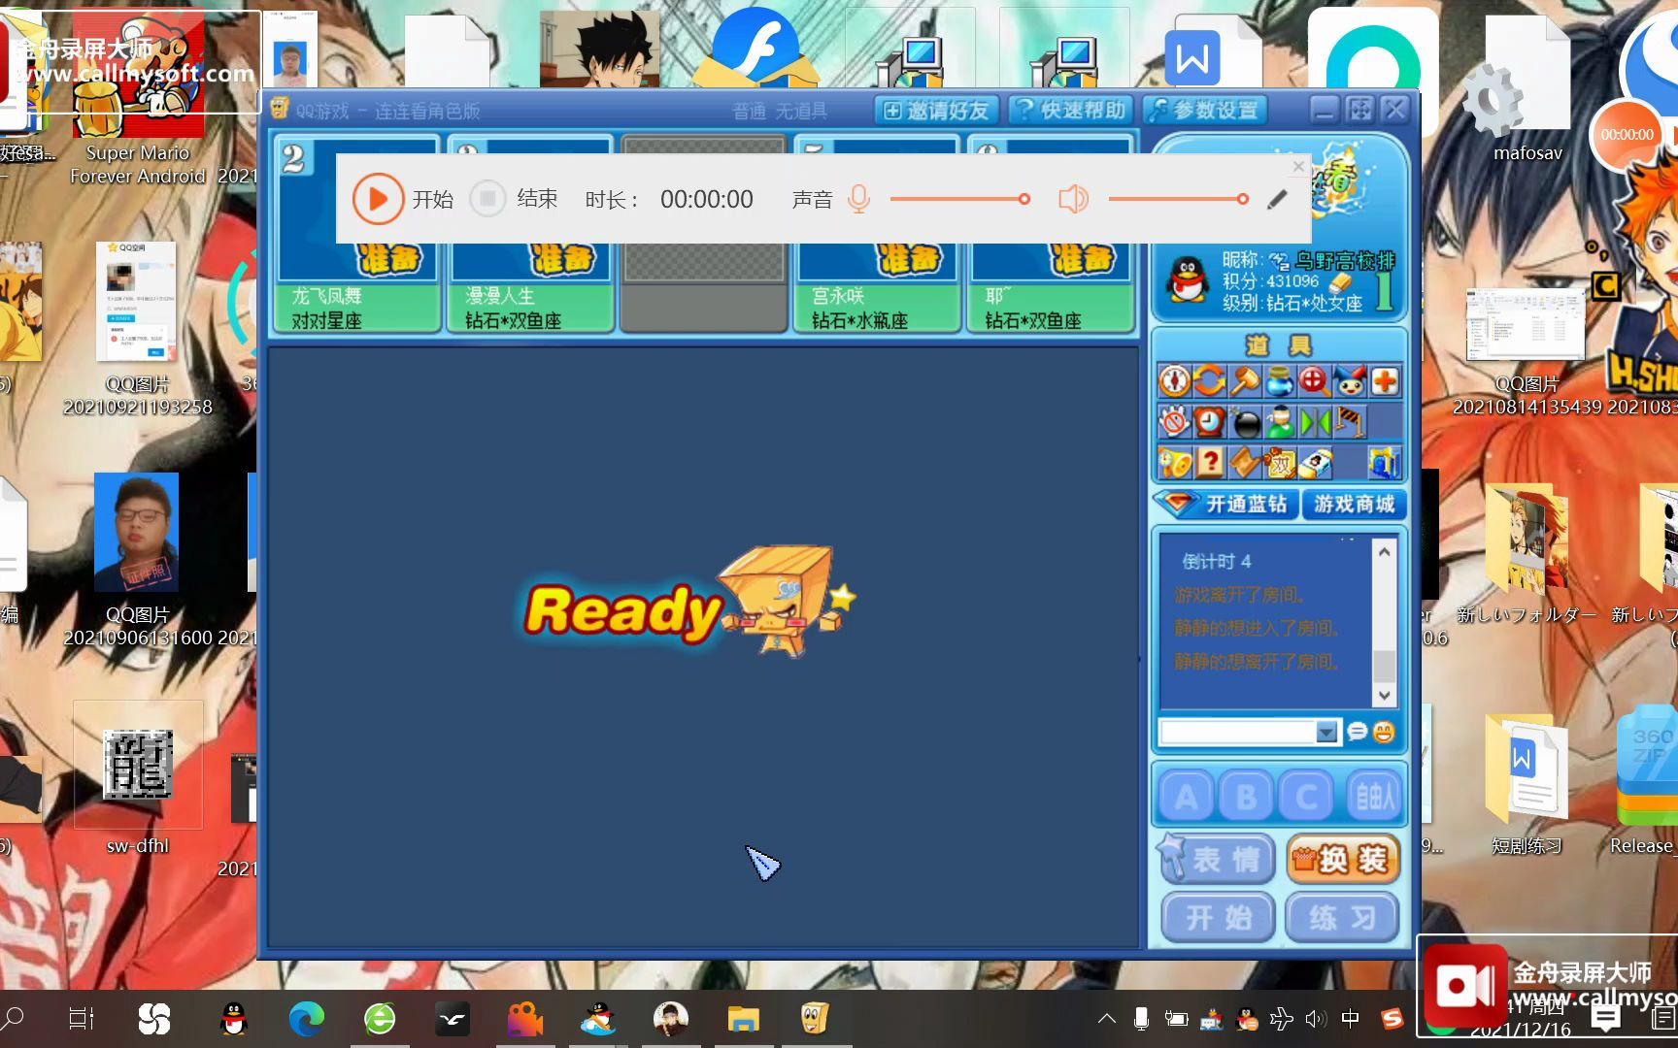Use the green mirror arrows item
The image size is (1678, 1048).
tap(1315, 422)
